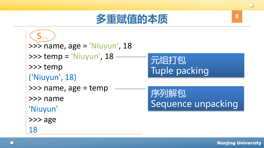Click the blue output 'Niuyun'
This screenshot has width=264, height=148.
pos(43,109)
